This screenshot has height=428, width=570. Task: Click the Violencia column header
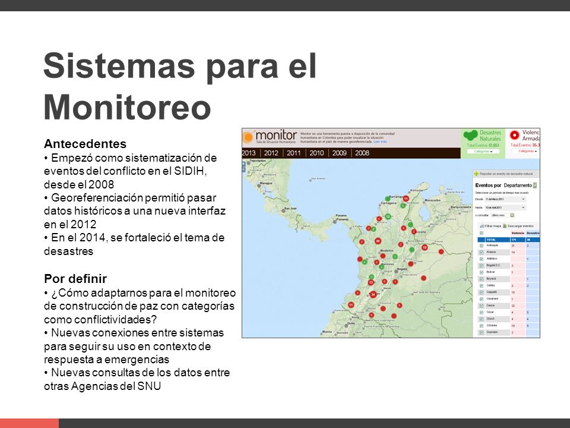click(x=518, y=233)
